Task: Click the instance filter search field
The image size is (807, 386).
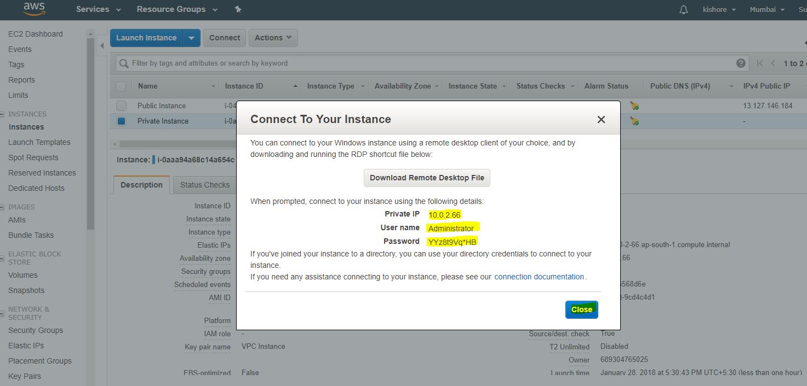Action: click(427, 63)
